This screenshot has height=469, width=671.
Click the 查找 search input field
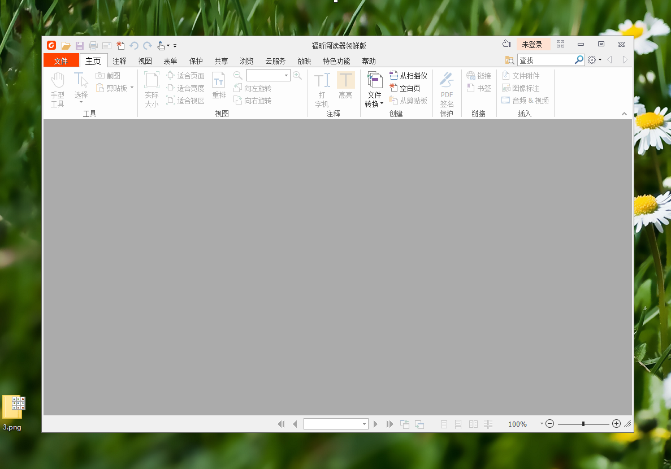coord(546,60)
